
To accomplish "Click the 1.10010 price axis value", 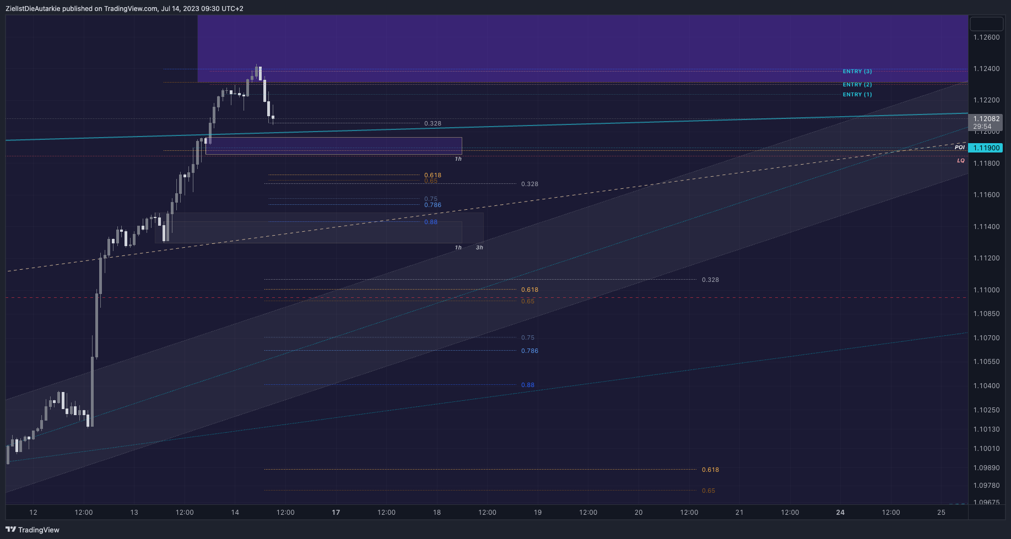I will click(986, 449).
